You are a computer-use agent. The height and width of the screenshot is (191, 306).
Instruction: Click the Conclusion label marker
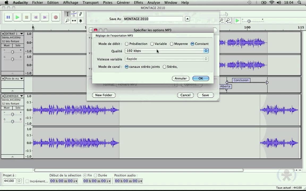click(x=241, y=80)
